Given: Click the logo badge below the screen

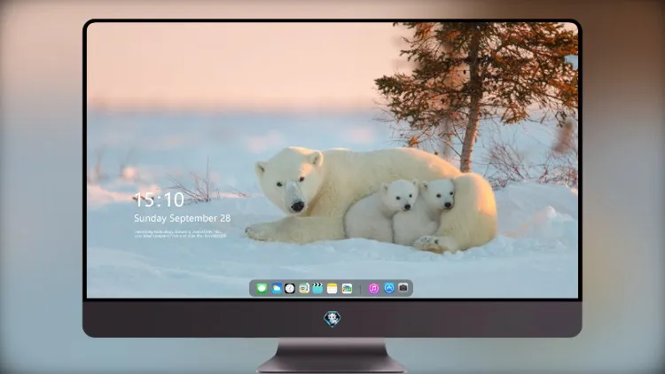Looking at the screenshot, I should point(332,319).
